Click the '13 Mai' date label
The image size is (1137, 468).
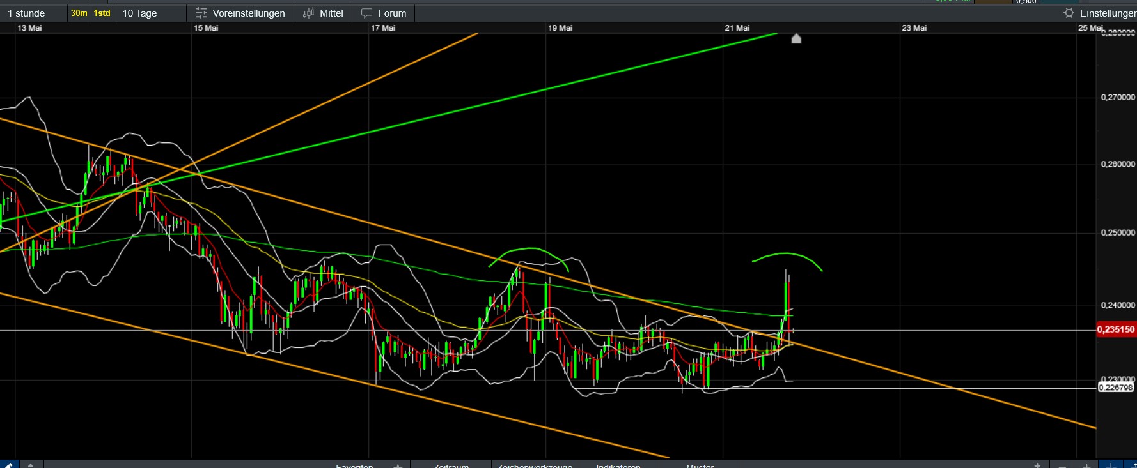30,28
